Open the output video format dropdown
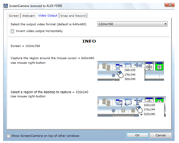 [x=132, y=24]
